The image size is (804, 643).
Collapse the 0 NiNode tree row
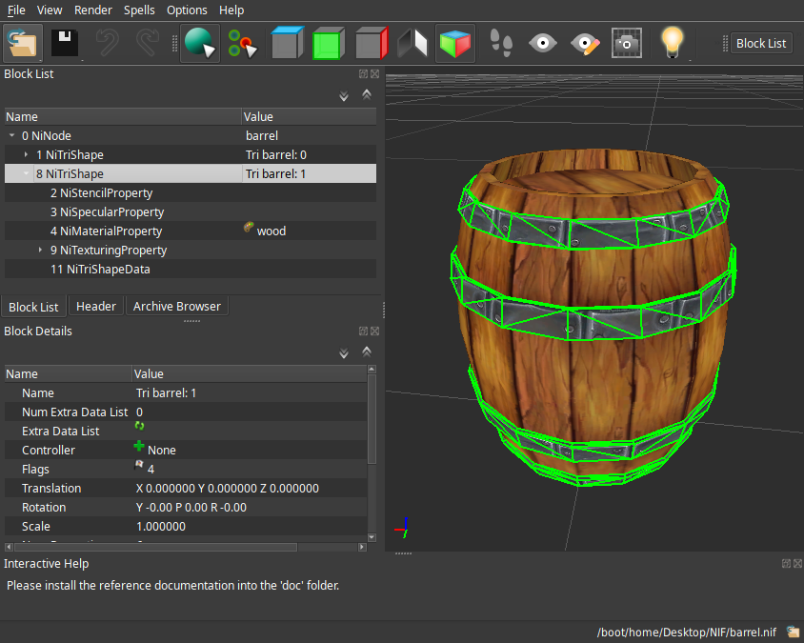(x=11, y=136)
